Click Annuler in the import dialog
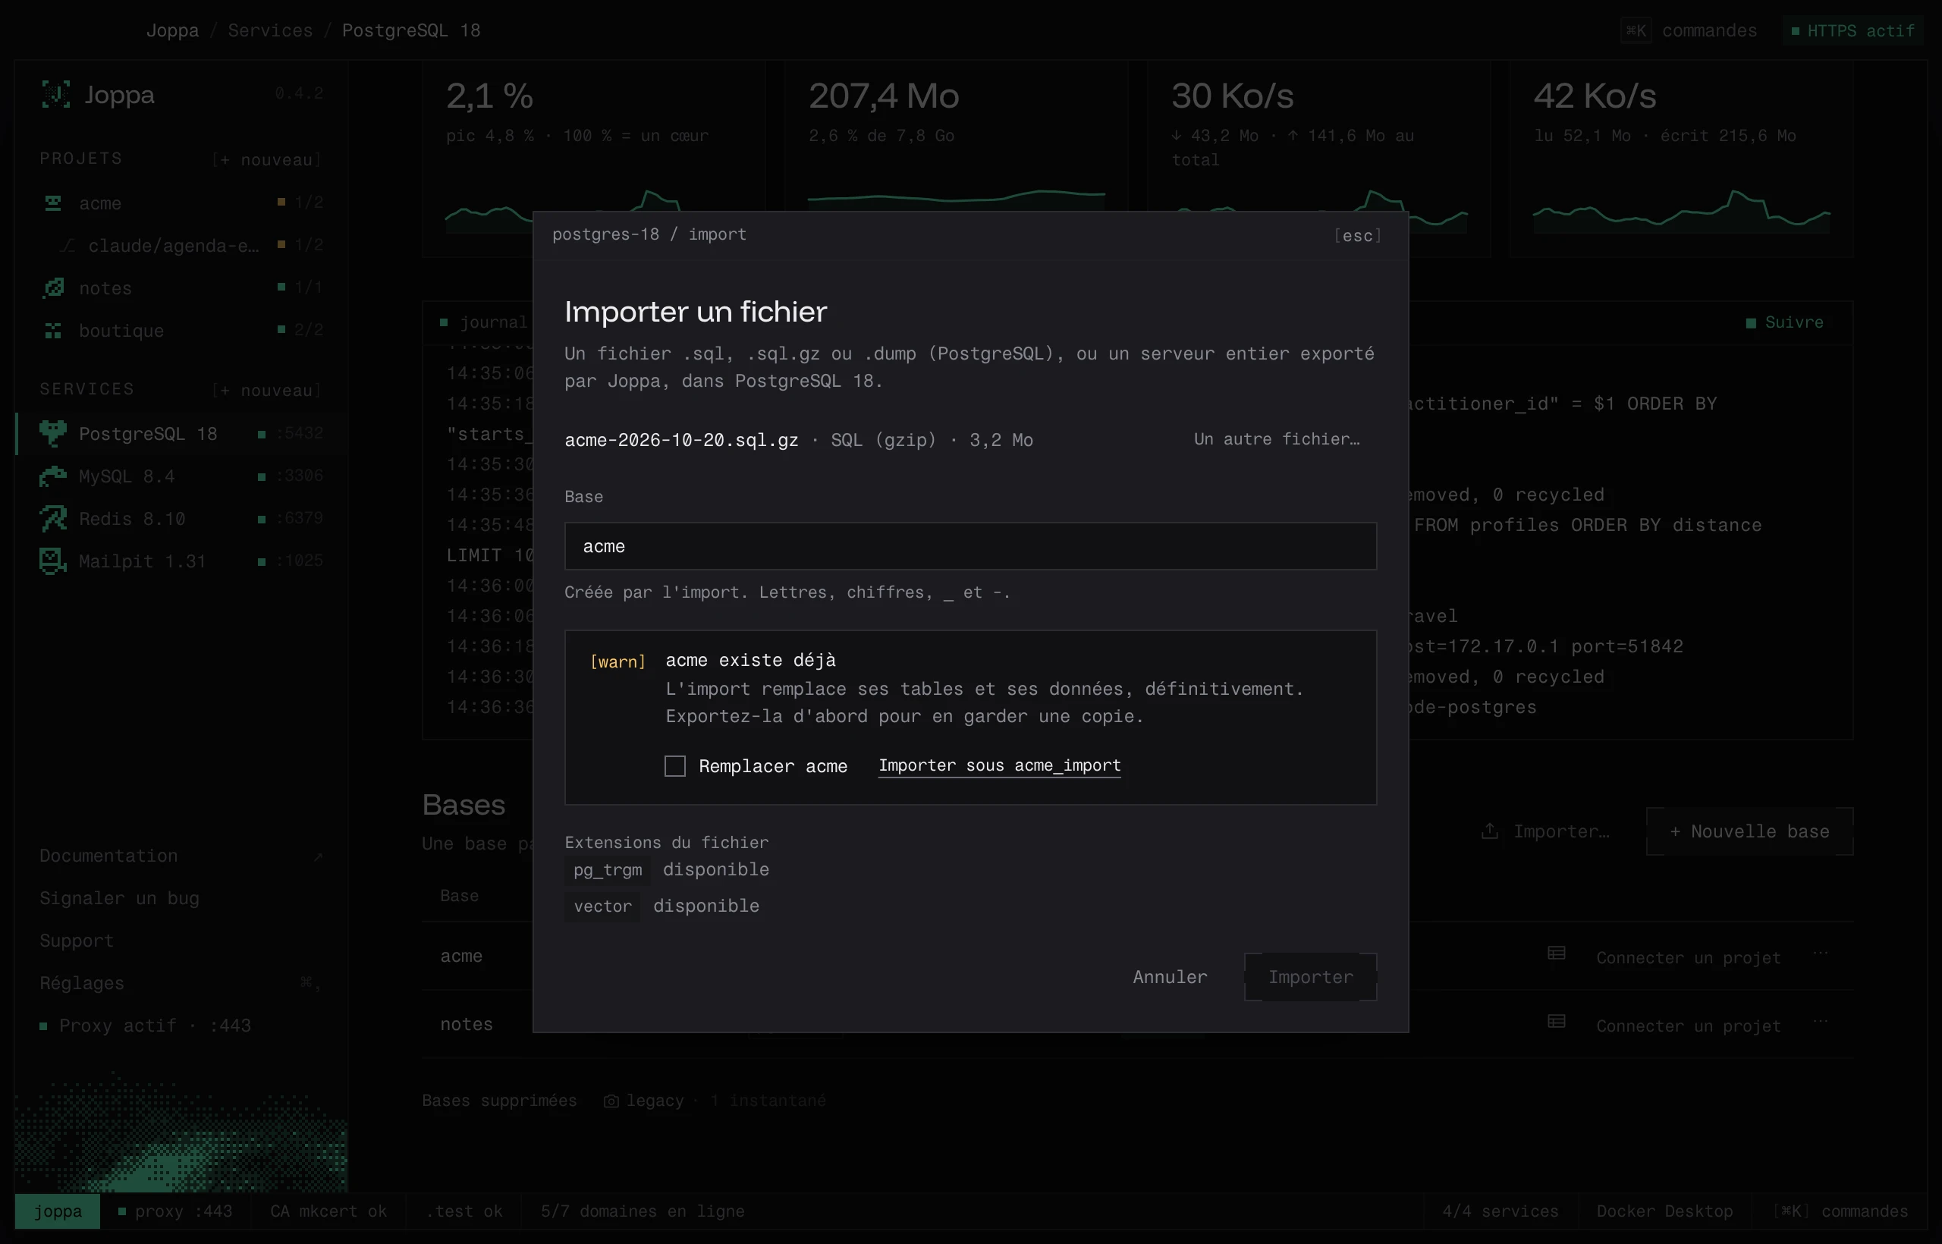 (x=1170, y=977)
